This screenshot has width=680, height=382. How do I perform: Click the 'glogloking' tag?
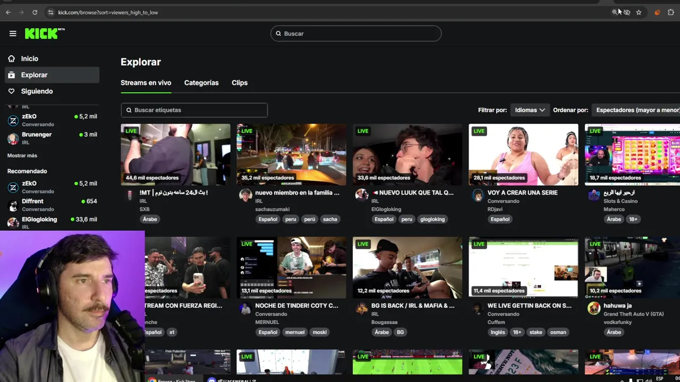432,219
